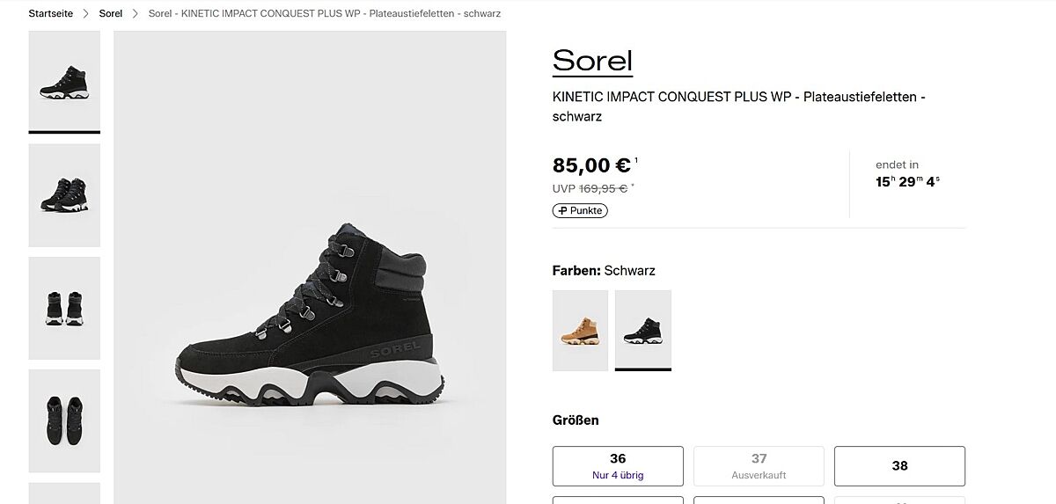The image size is (1056, 504).
Task: Open the top-down boots thumbnail
Action: click(64, 420)
